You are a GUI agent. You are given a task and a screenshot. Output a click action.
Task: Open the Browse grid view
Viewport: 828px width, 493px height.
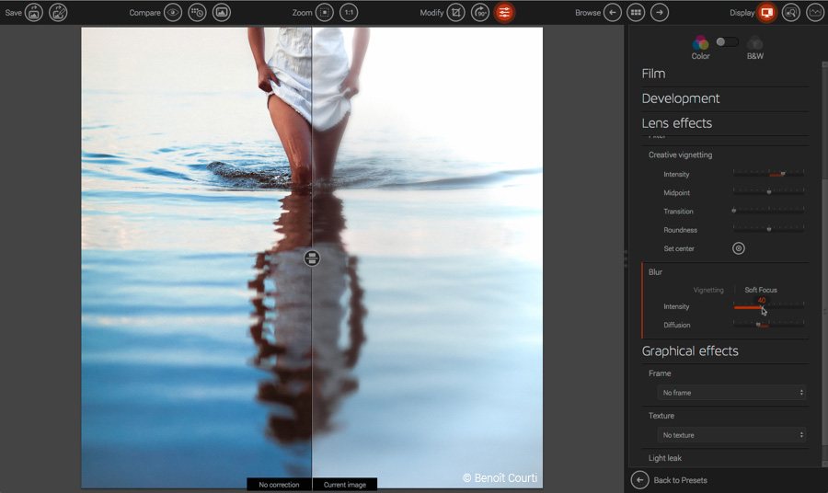click(x=636, y=12)
